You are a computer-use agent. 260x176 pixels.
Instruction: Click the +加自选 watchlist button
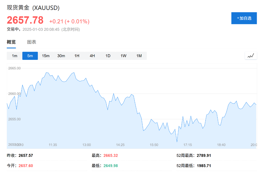(x=244, y=18)
